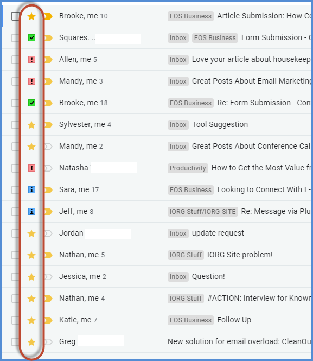The height and width of the screenshot is (361, 313).
Task: Unstar the Sylvester, me 4 email
Action: [x=31, y=125]
